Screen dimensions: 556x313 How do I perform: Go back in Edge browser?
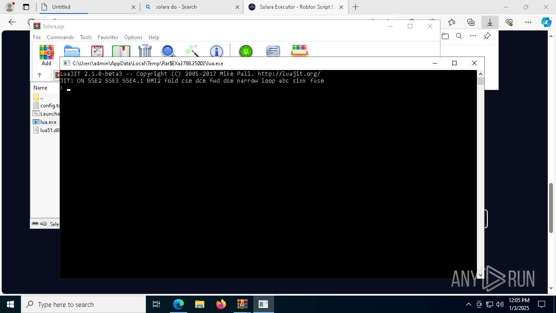[12, 22]
